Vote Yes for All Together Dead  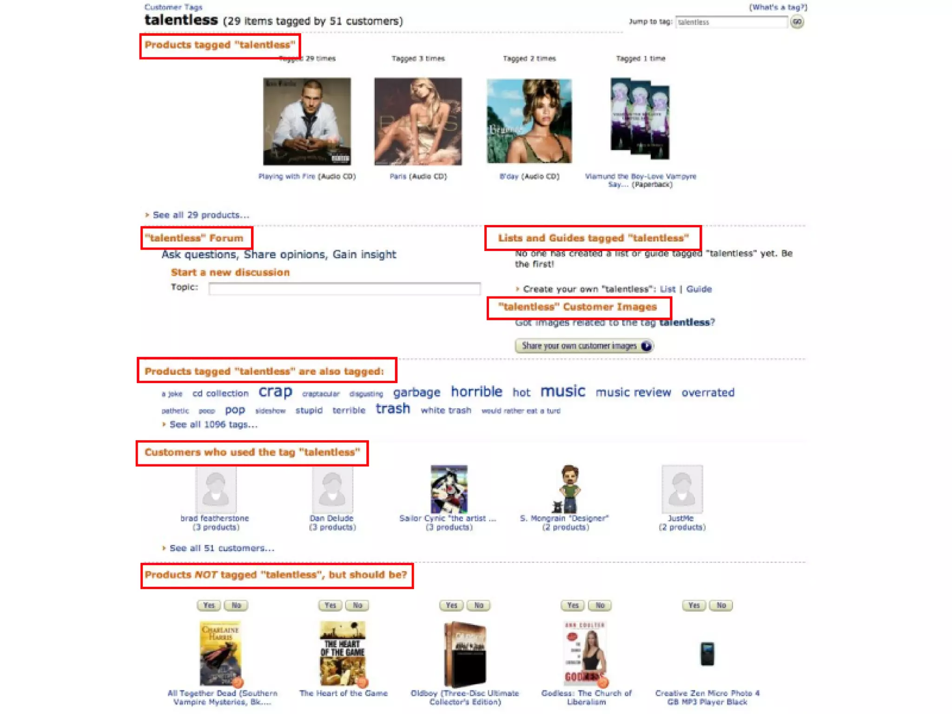click(209, 605)
